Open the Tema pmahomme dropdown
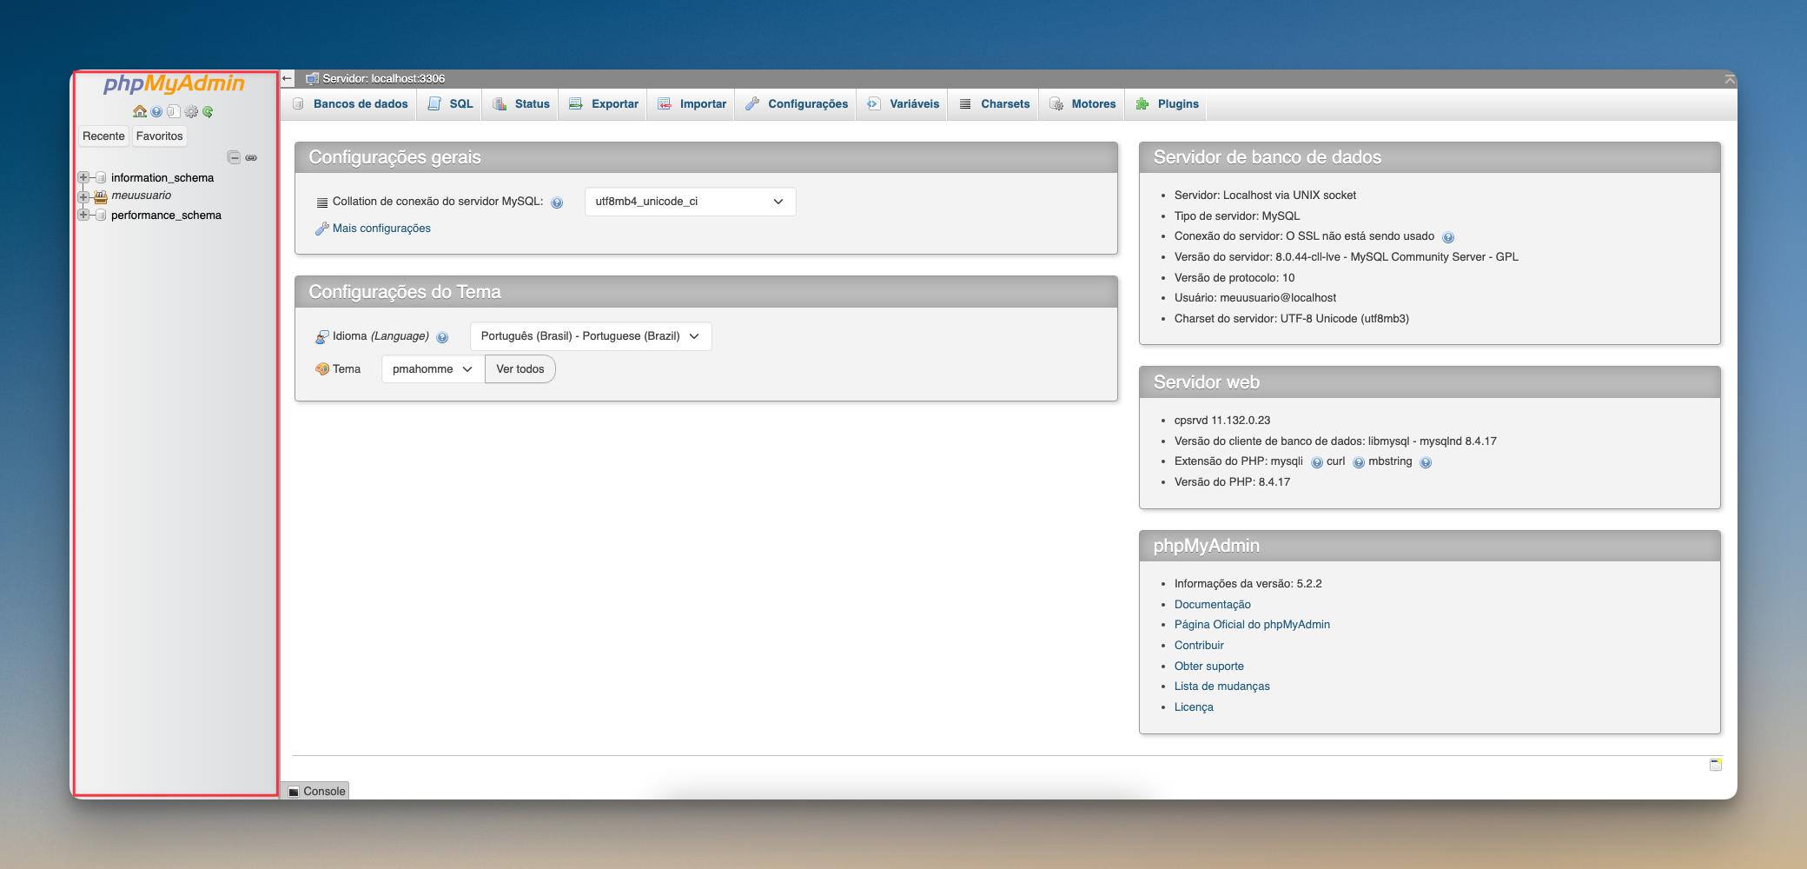Screen dimensions: 1807x869 tap(432, 369)
